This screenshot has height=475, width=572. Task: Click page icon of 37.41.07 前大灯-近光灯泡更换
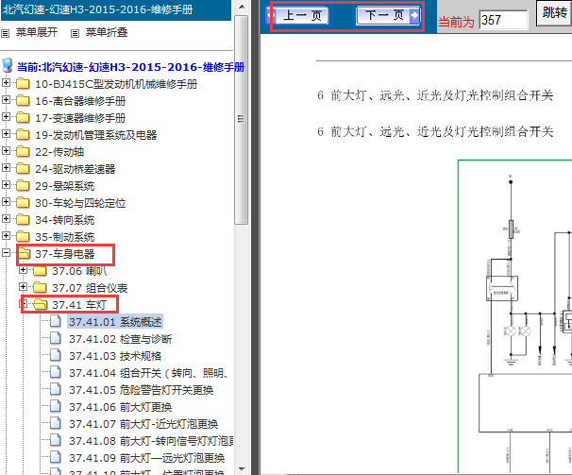56,423
